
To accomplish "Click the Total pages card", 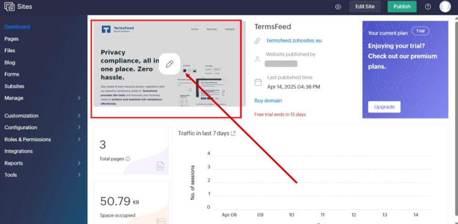I will [x=131, y=149].
